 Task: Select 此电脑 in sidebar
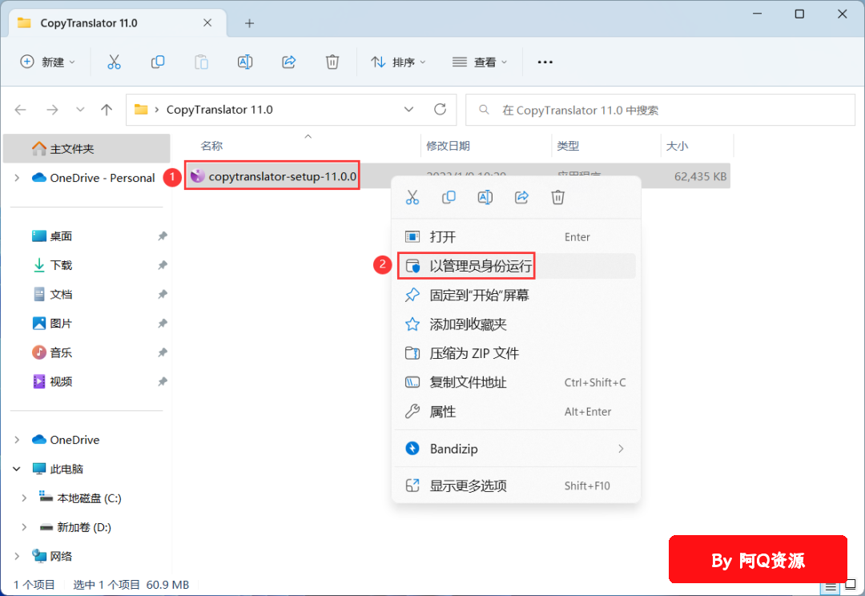pyautogui.click(x=66, y=469)
